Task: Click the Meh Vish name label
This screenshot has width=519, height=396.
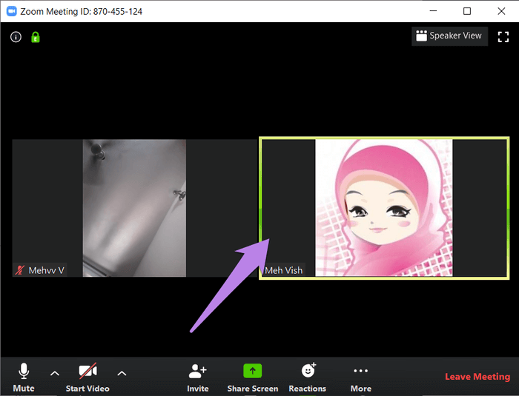Action: tap(284, 270)
